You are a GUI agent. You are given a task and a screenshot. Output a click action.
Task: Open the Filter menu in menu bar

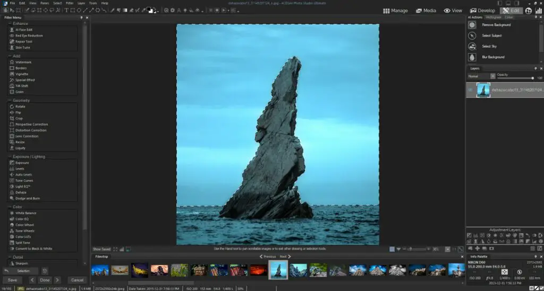click(x=70, y=3)
